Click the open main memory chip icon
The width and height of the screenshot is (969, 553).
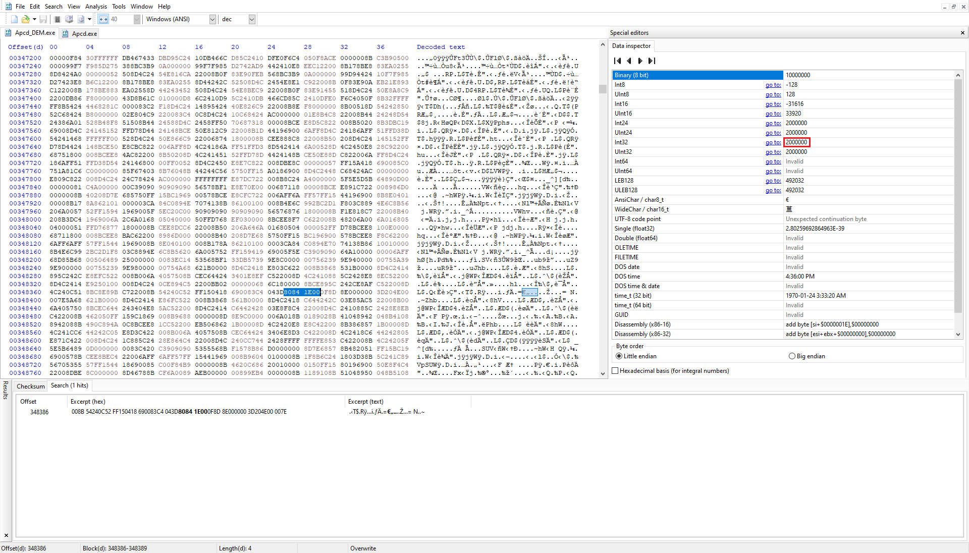[58, 19]
